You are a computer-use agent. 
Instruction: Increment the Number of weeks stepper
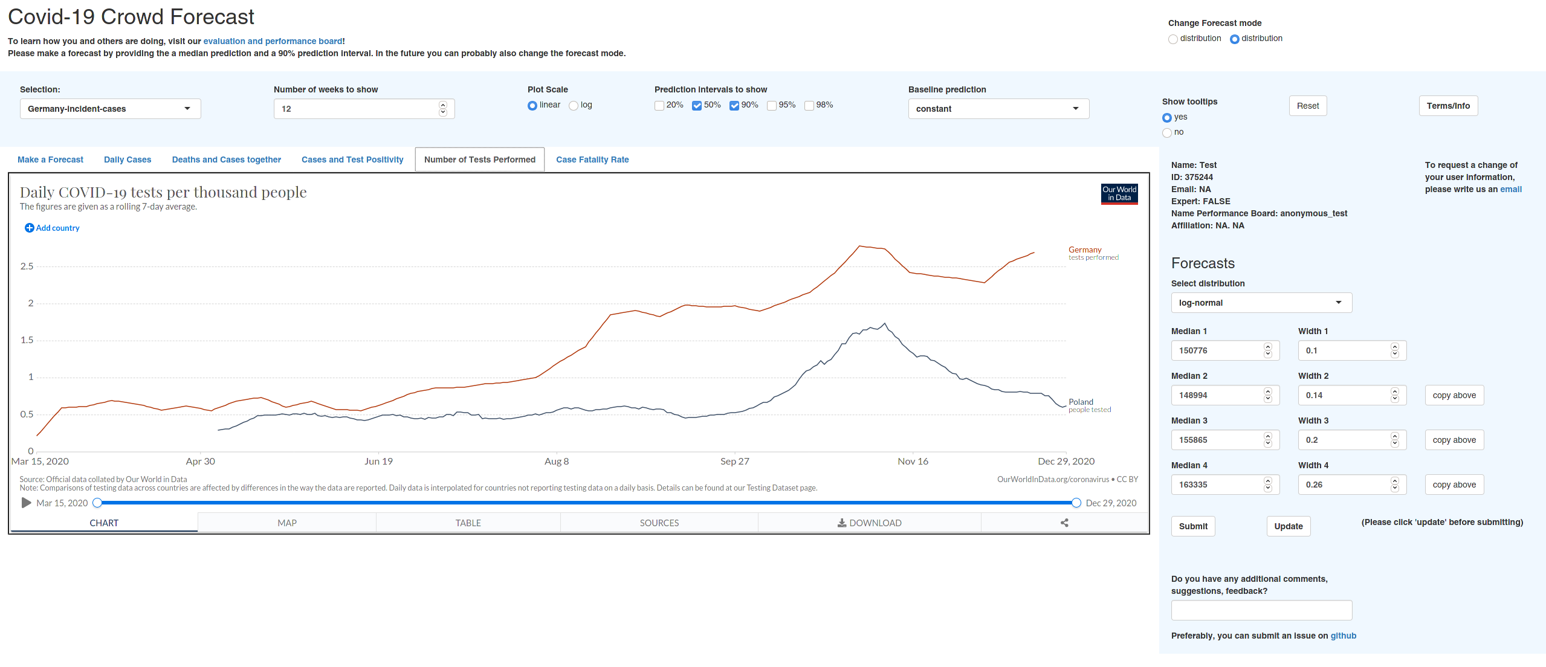coord(443,105)
